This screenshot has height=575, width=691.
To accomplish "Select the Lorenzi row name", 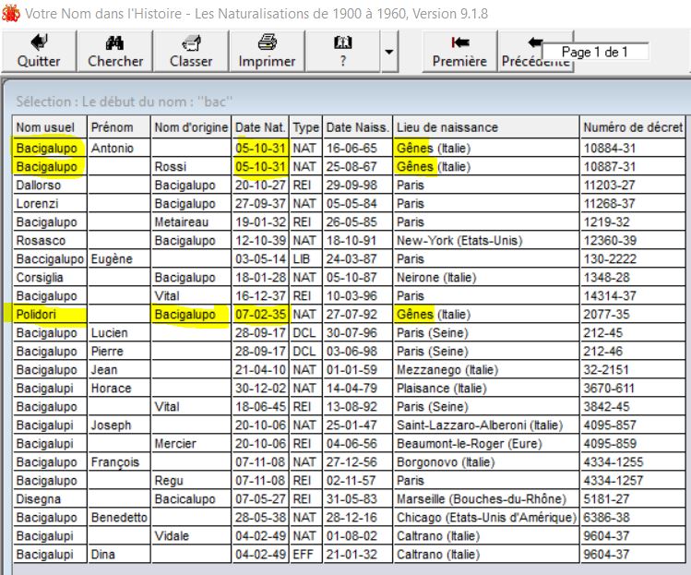I will pos(50,204).
